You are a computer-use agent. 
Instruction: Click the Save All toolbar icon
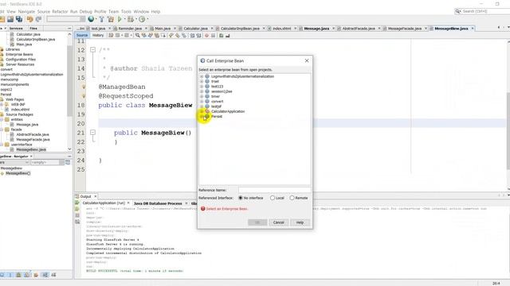(19, 19)
